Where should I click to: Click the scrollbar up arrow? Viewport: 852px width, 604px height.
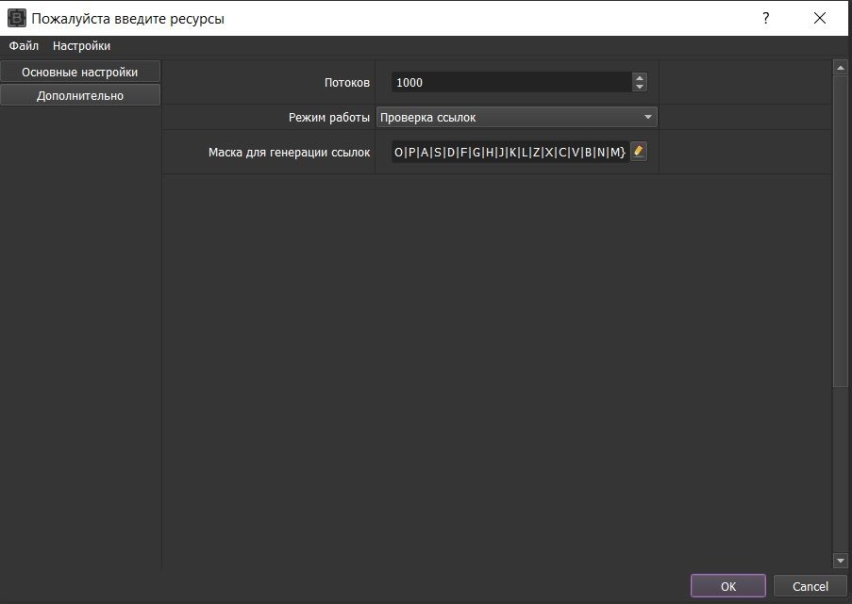tap(840, 68)
